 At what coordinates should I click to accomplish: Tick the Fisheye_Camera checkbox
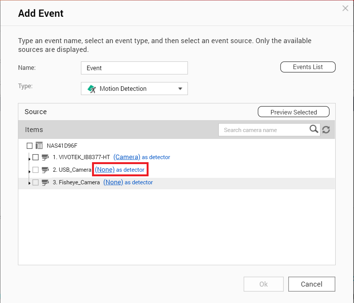[36, 182]
